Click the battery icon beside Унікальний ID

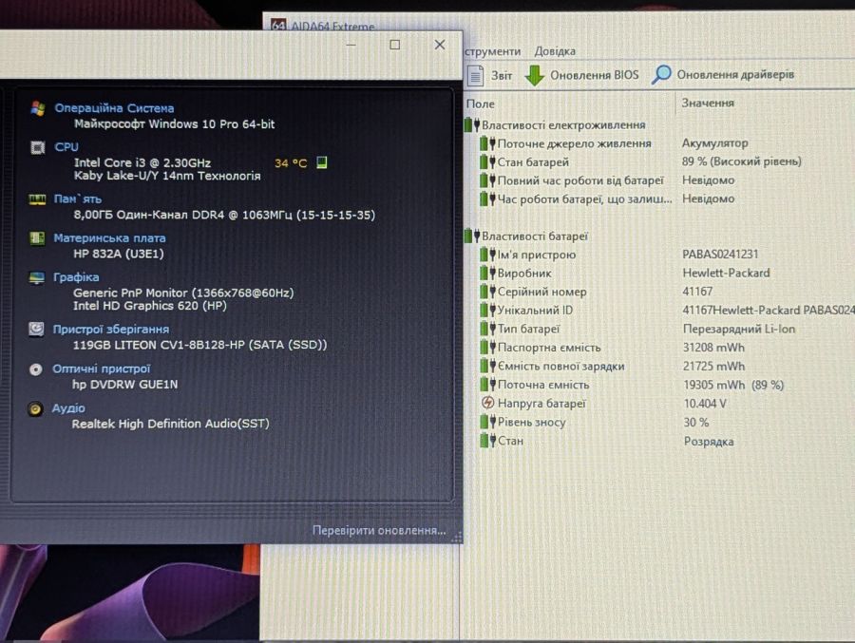pyautogui.click(x=487, y=311)
